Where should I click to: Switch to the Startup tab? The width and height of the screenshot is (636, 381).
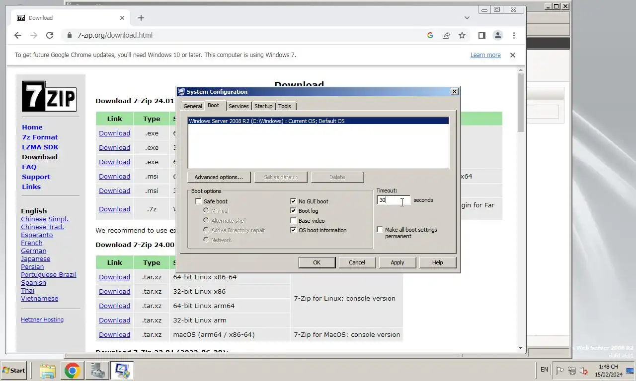click(x=263, y=106)
